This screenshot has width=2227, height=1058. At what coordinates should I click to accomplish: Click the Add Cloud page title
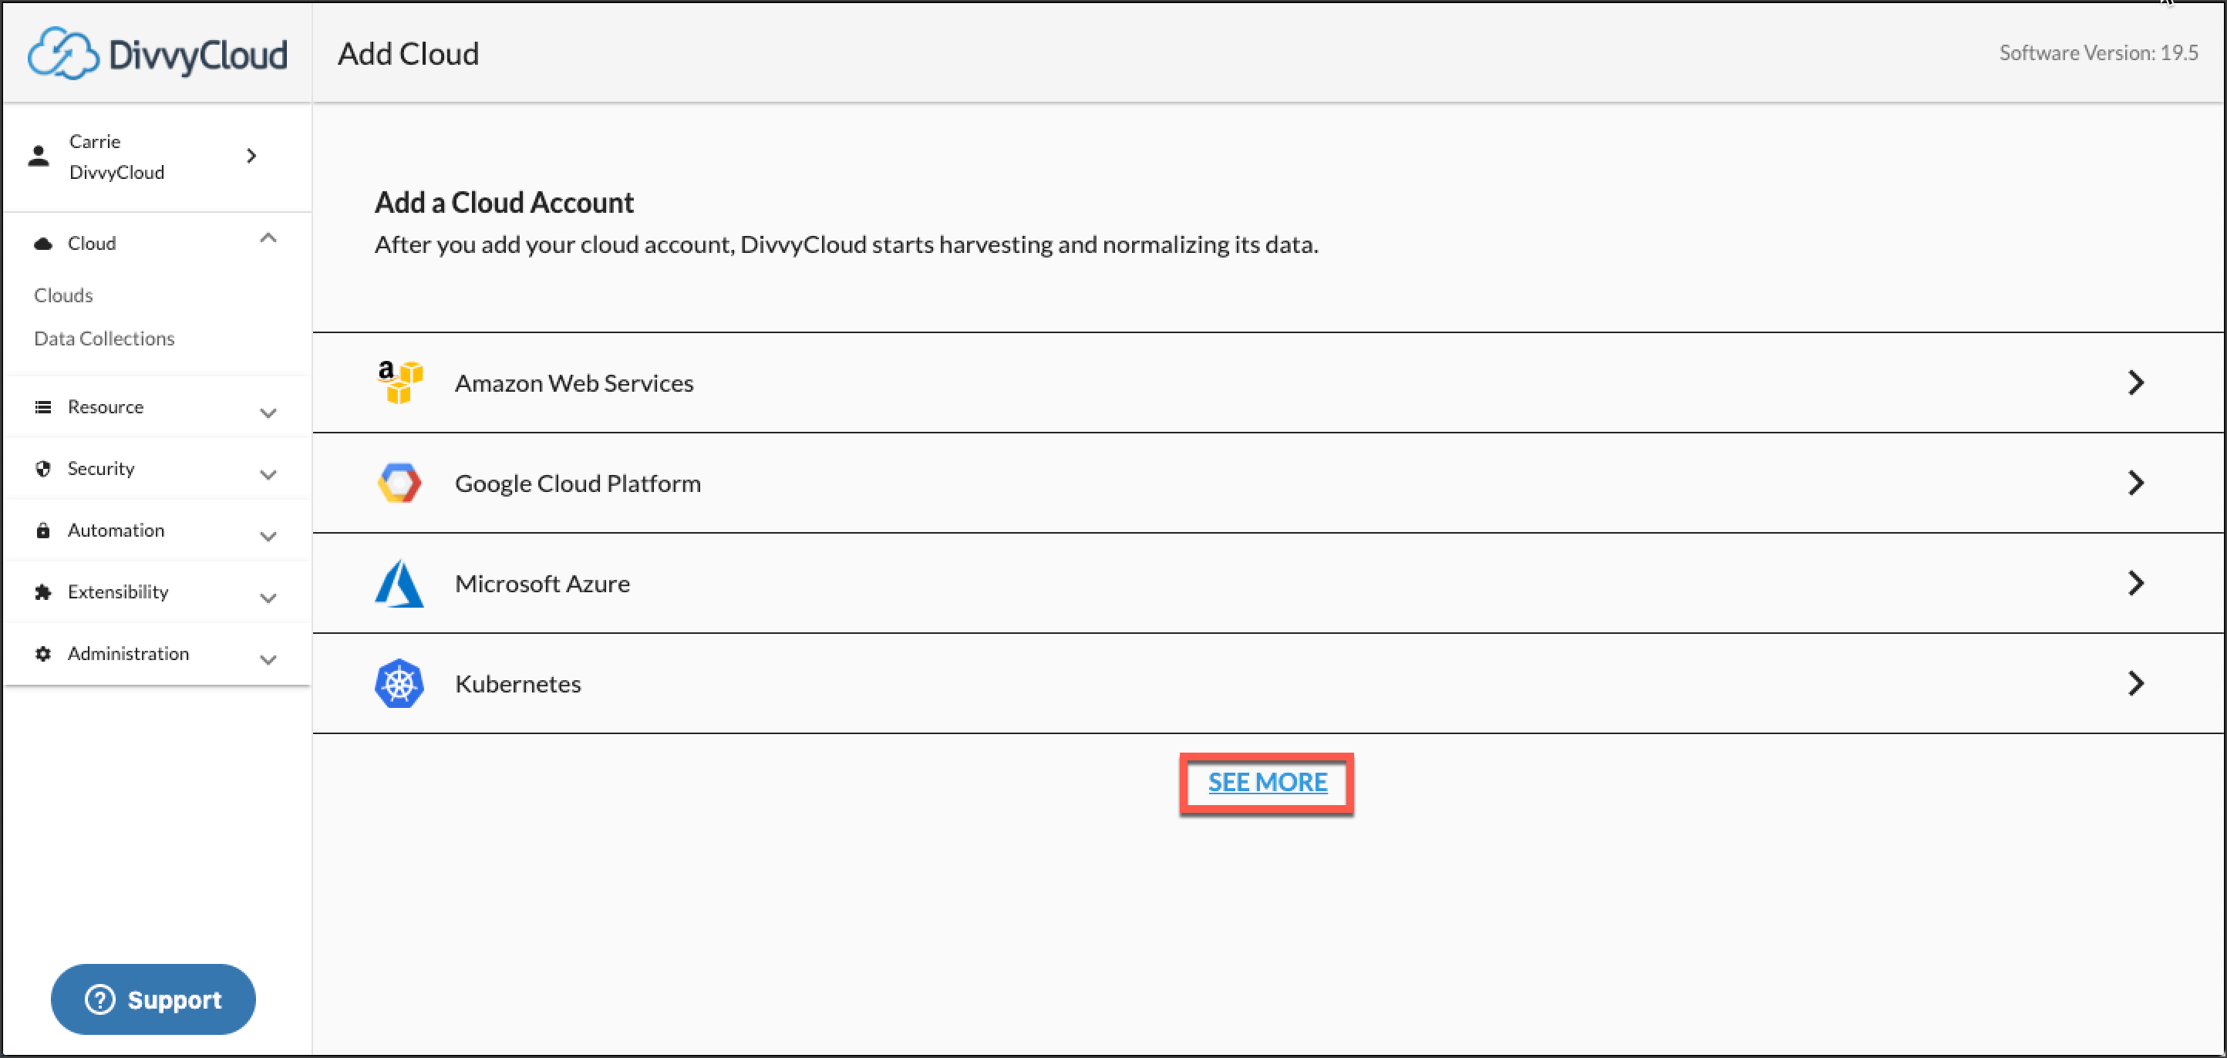(x=408, y=53)
